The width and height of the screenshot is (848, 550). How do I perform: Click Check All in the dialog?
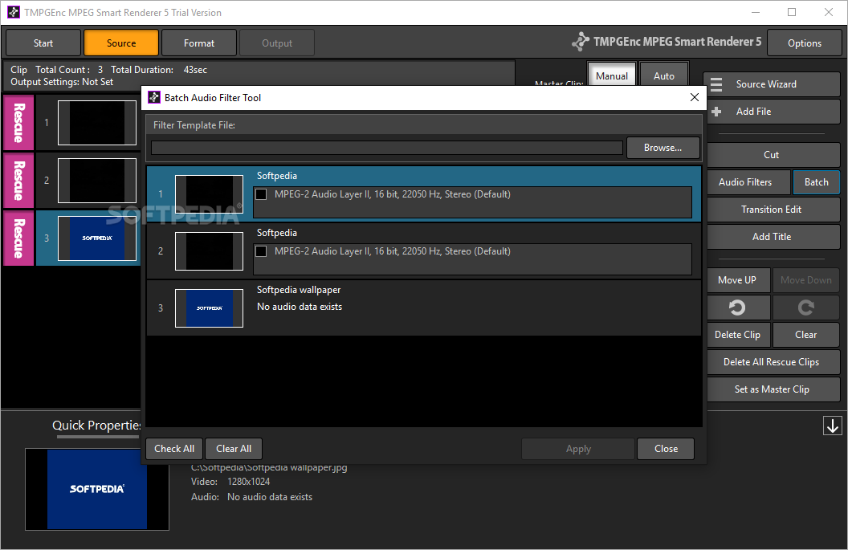(x=174, y=449)
